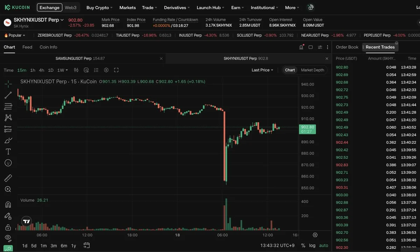Screen dimensions: 420x252
Task: Expand the Earn dropdown menu
Action: 238,7
